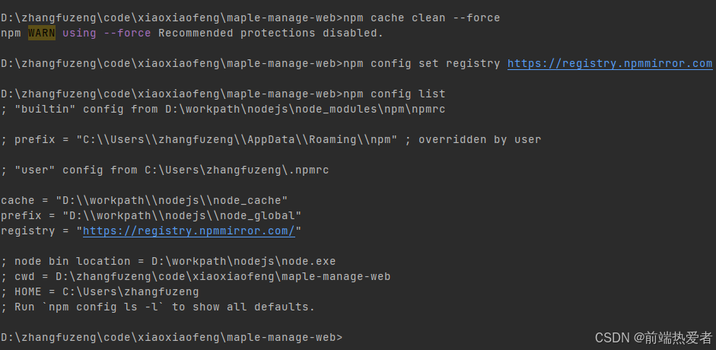Click the "user" config from .npmrc line

point(165,170)
